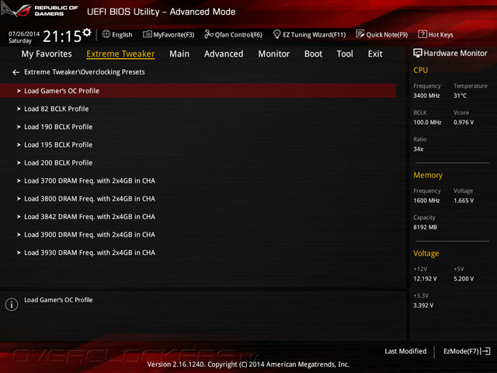The width and height of the screenshot is (497, 373).
Task: Go to the Monitor tab
Action: coord(274,54)
